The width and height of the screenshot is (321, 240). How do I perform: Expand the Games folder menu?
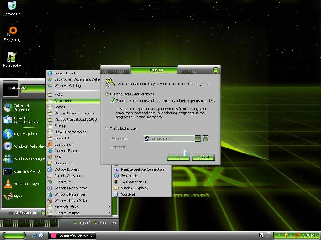[x=73, y=107]
